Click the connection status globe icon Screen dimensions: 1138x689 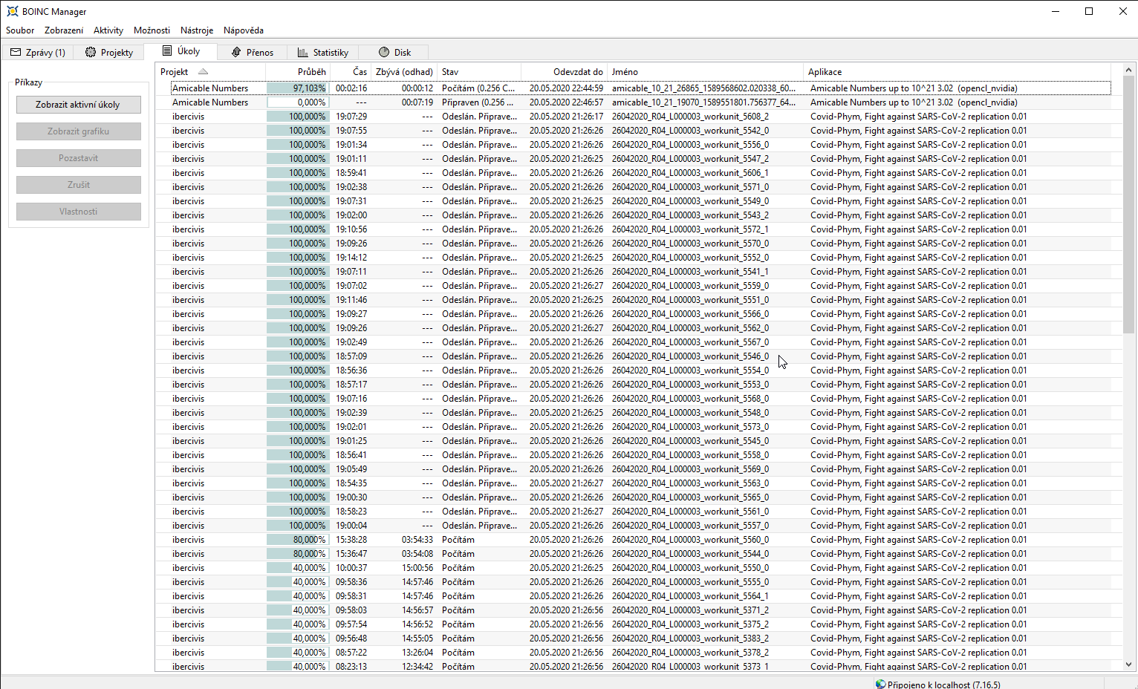click(x=880, y=684)
